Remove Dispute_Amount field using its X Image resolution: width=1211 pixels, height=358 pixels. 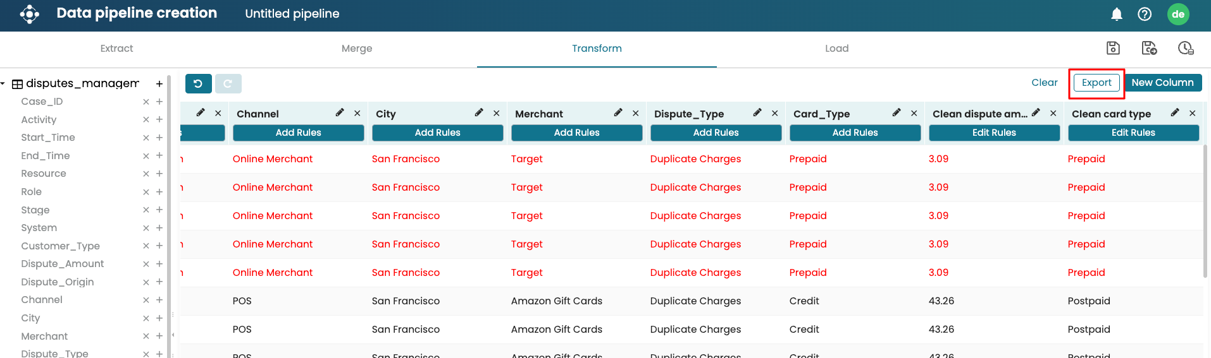coord(146,264)
